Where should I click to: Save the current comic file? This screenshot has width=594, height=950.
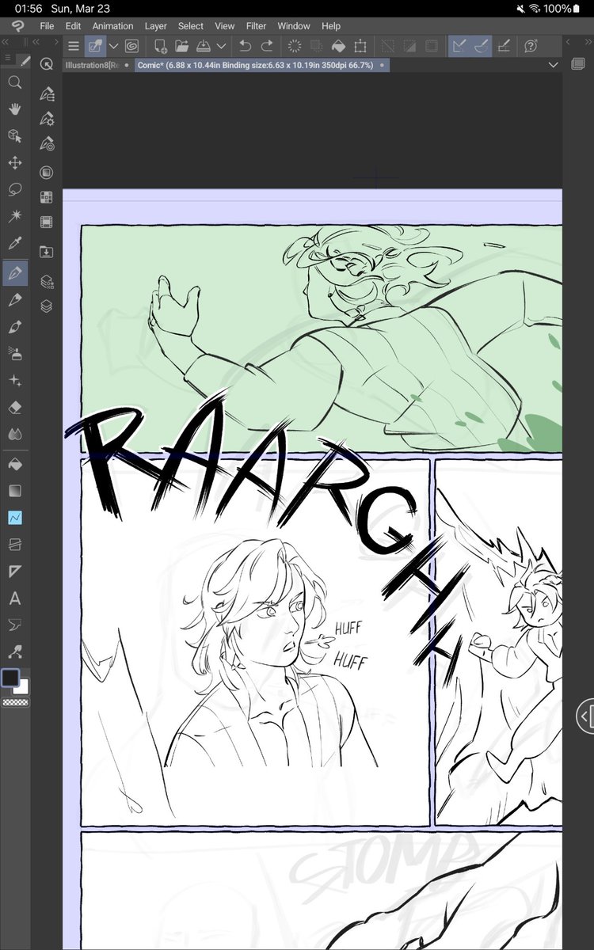203,46
